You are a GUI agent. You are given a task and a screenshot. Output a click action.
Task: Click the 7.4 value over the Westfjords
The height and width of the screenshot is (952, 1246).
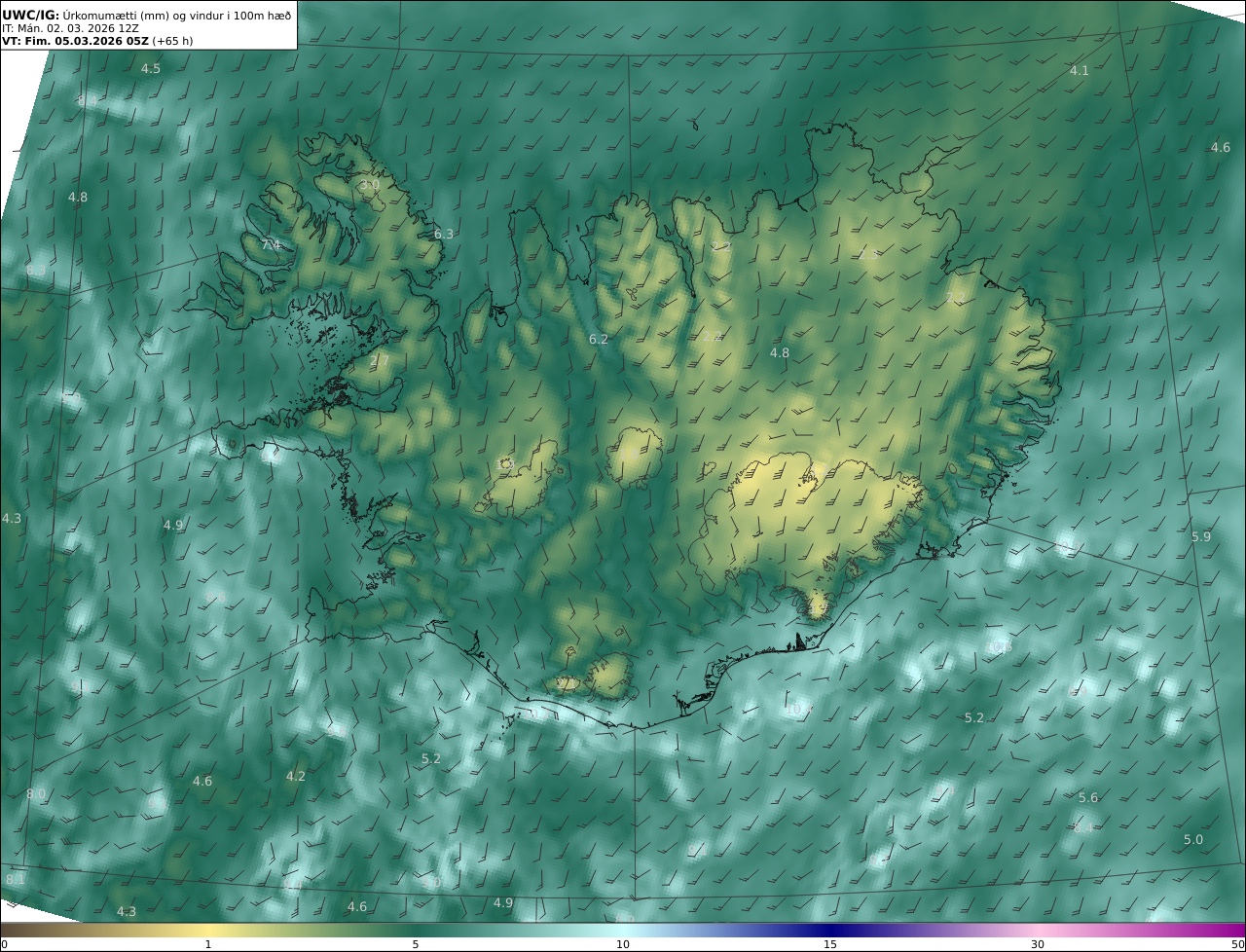(272, 244)
